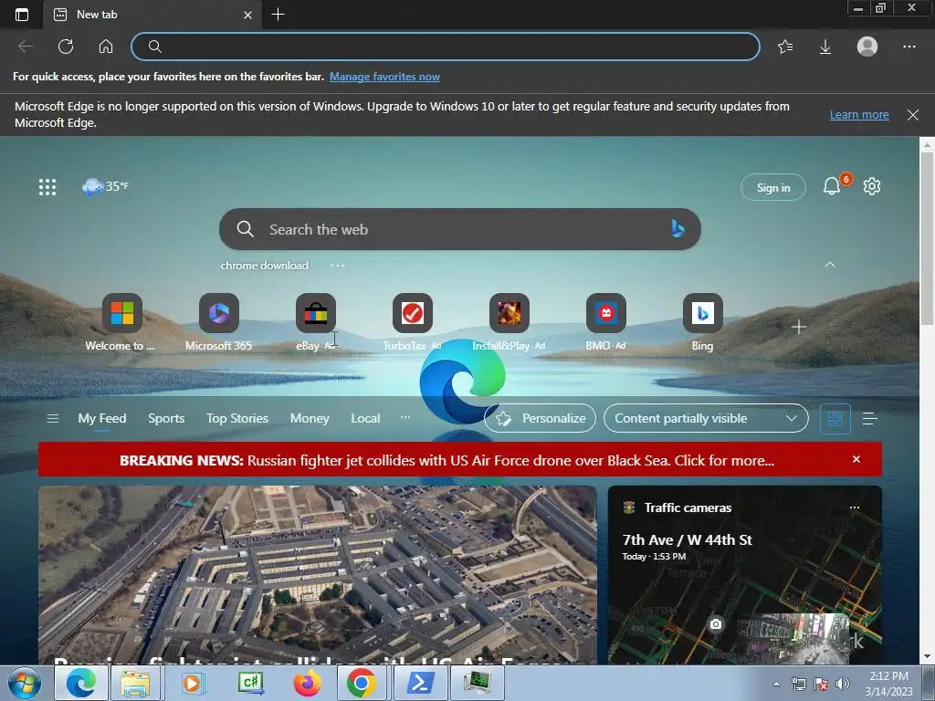Show hidden system tray icons
This screenshot has height=701, width=935.
pos(776,684)
